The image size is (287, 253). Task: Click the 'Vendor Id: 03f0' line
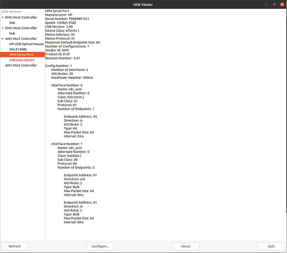pyautogui.click(x=57, y=50)
